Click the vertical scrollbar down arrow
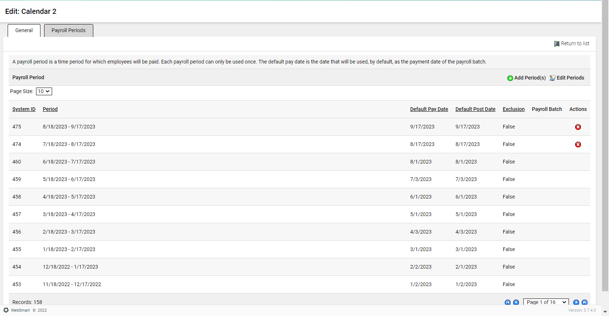 click(605, 312)
